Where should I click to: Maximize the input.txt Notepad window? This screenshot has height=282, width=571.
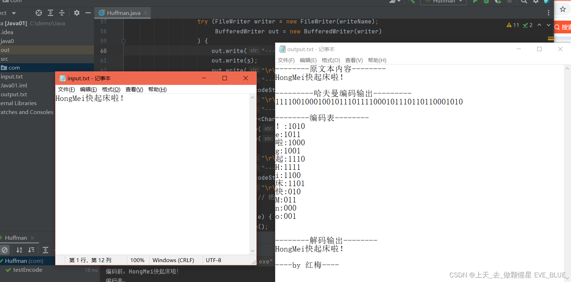(225, 78)
